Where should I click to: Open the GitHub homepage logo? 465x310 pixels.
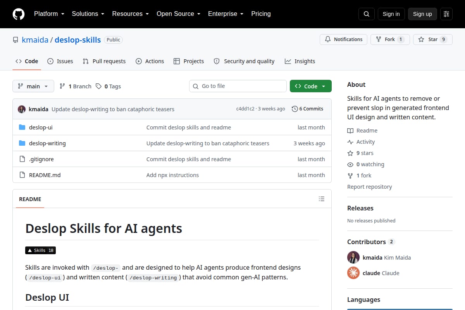coord(19,14)
